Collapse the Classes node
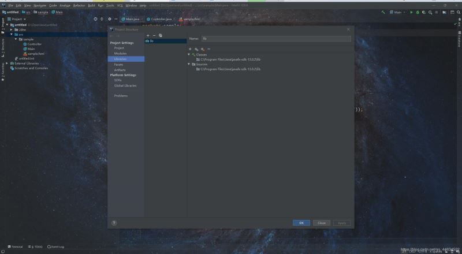Screen dimensions: 462x254 point(189,54)
